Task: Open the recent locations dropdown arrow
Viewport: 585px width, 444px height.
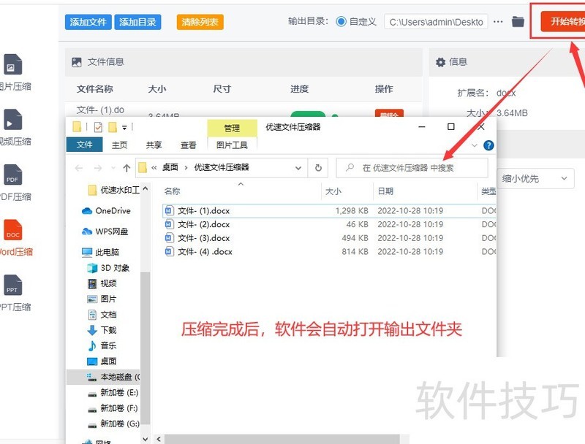Action: 113,168
